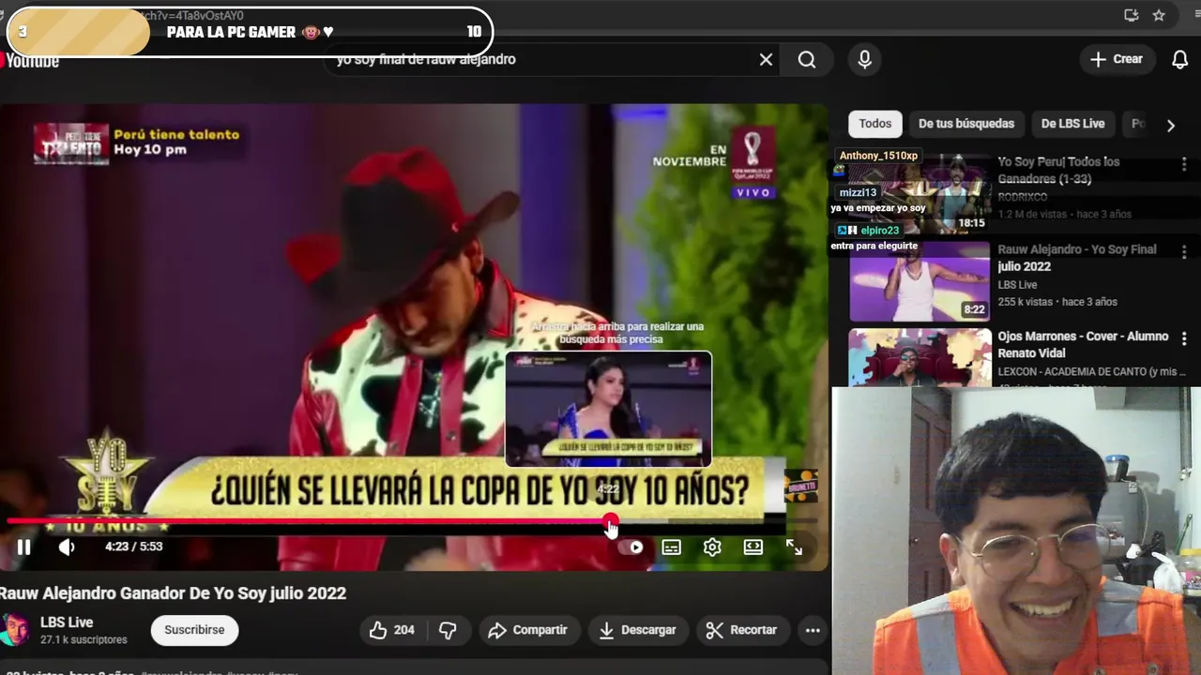This screenshot has width=1201, height=675.
Task: Open Yo Soy Perú Ganadores video title
Action: (1058, 170)
